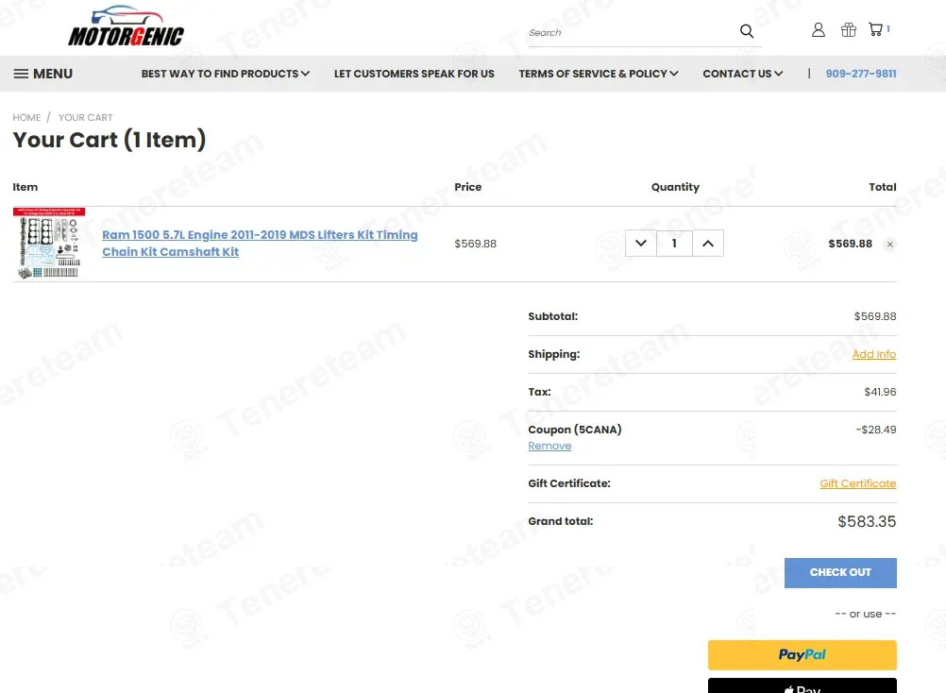Open Let Customers Speak For Us

[414, 74]
